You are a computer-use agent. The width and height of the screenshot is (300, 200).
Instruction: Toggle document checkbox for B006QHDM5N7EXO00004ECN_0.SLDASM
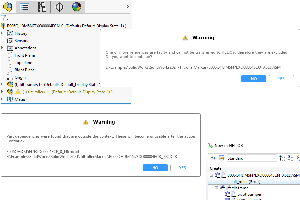pyautogui.click(x=224, y=175)
